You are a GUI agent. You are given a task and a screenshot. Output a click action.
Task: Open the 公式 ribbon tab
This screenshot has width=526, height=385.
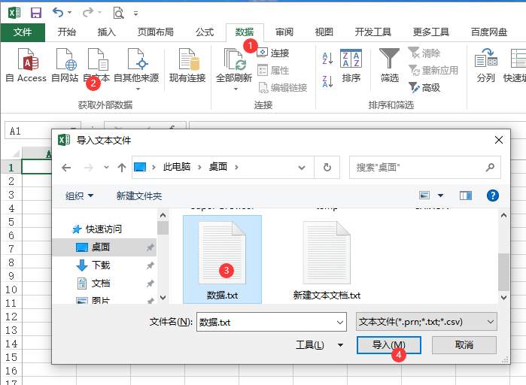tap(205, 32)
